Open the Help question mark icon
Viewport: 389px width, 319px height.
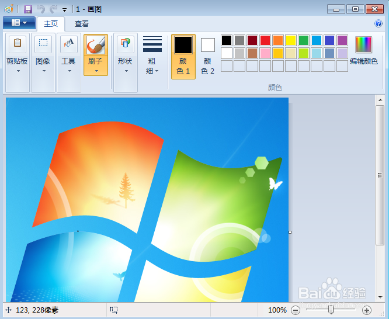[378, 23]
